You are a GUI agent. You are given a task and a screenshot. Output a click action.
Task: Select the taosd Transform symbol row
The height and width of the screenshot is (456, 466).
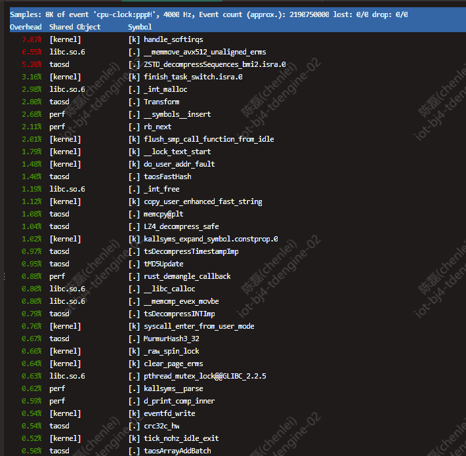[x=161, y=102]
